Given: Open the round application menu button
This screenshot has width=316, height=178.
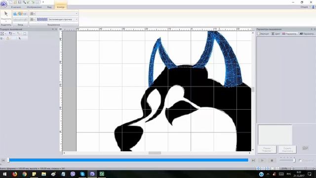Looking at the screenshot, I should tap(3, 3).
